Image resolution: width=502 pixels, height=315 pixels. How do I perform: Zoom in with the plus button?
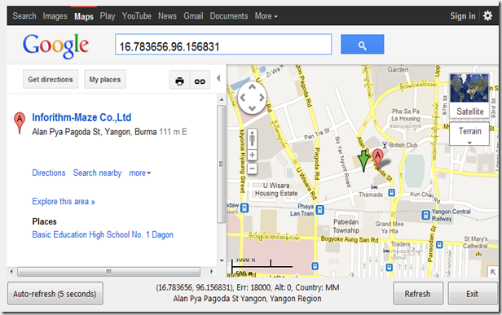click(x=253, y=155)
